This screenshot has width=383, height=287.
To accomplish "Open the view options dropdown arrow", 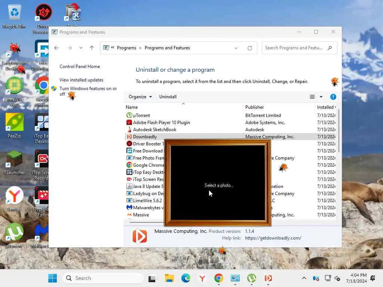I will [x=321, y=97].
